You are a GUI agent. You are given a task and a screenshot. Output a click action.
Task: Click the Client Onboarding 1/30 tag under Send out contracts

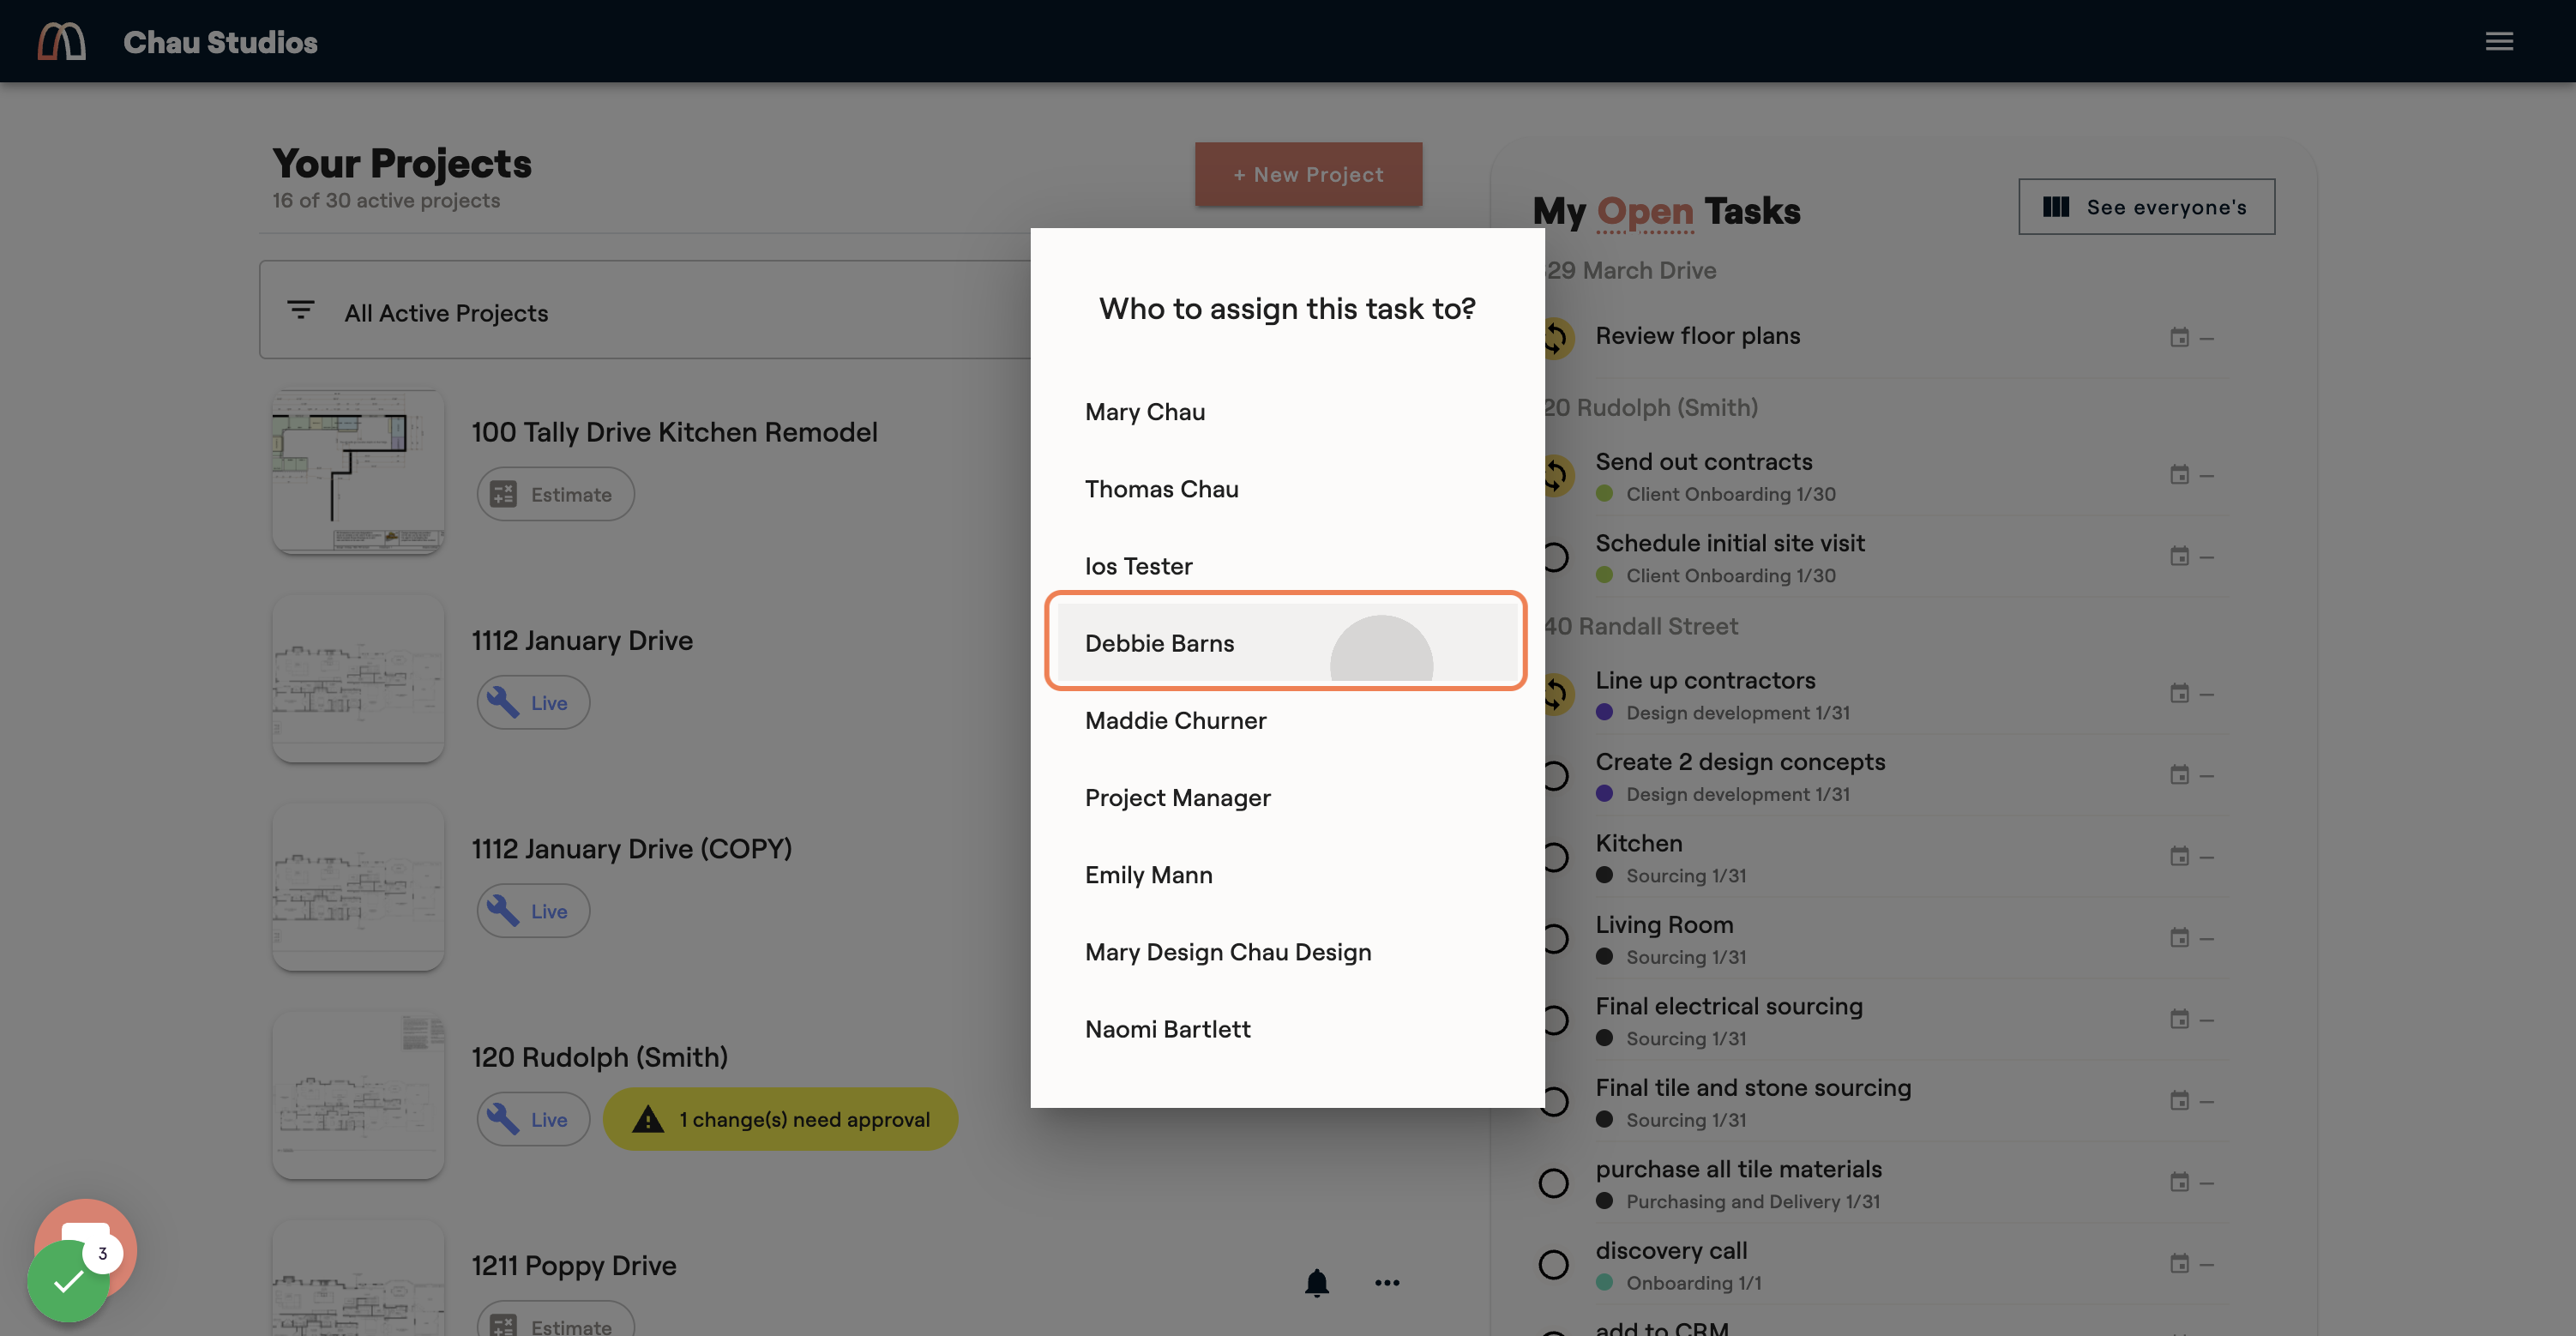(1730, 494)
